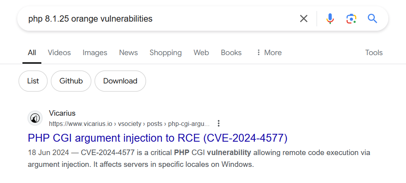Select the Web results tab

[x=201, y=53]
